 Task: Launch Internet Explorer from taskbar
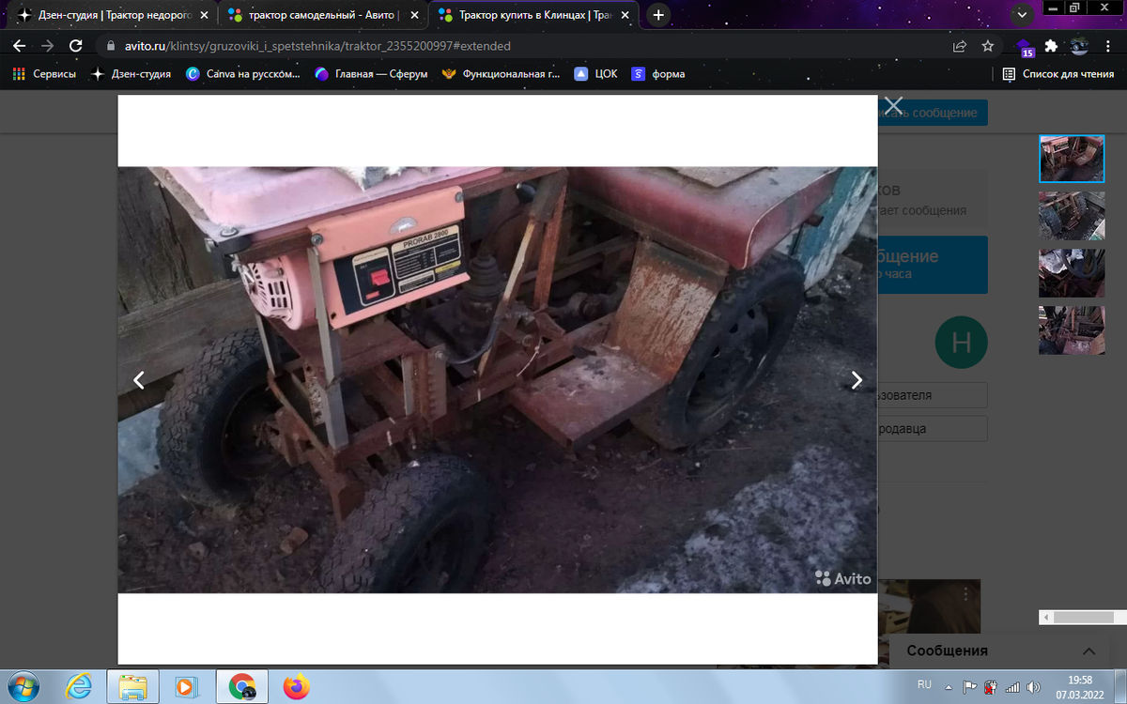(x=80, y=686)
